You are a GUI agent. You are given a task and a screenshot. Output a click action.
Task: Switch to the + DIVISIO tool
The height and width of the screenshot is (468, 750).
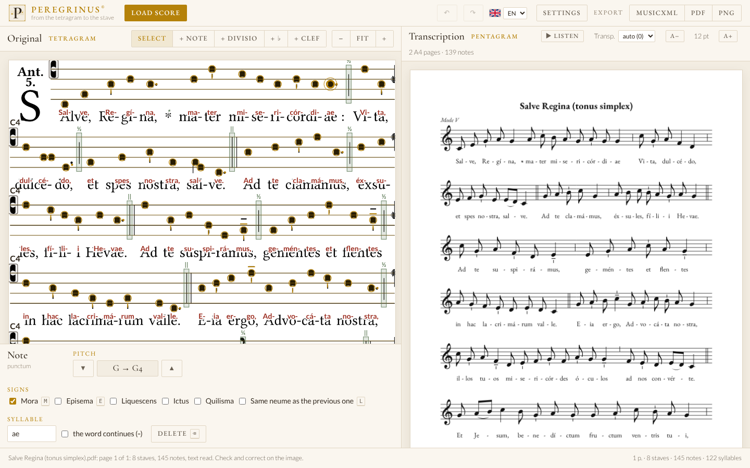click(x=239, y=38)
